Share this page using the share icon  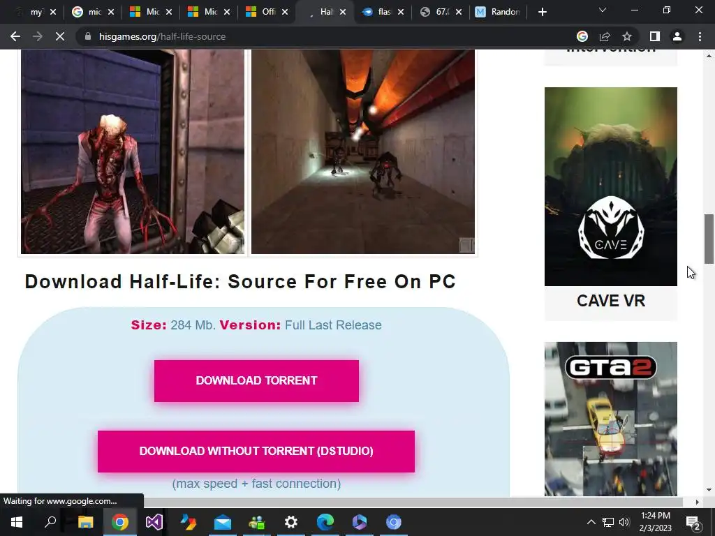[605, 36]
